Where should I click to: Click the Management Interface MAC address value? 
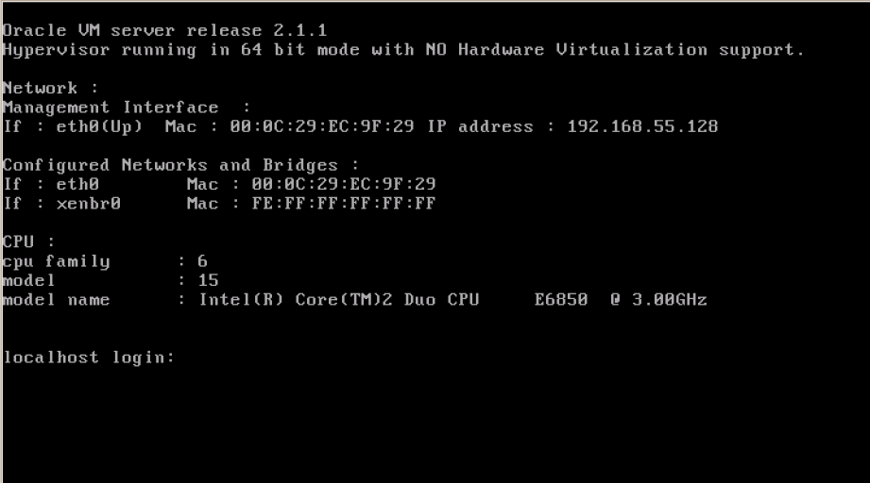coord(322,126)
